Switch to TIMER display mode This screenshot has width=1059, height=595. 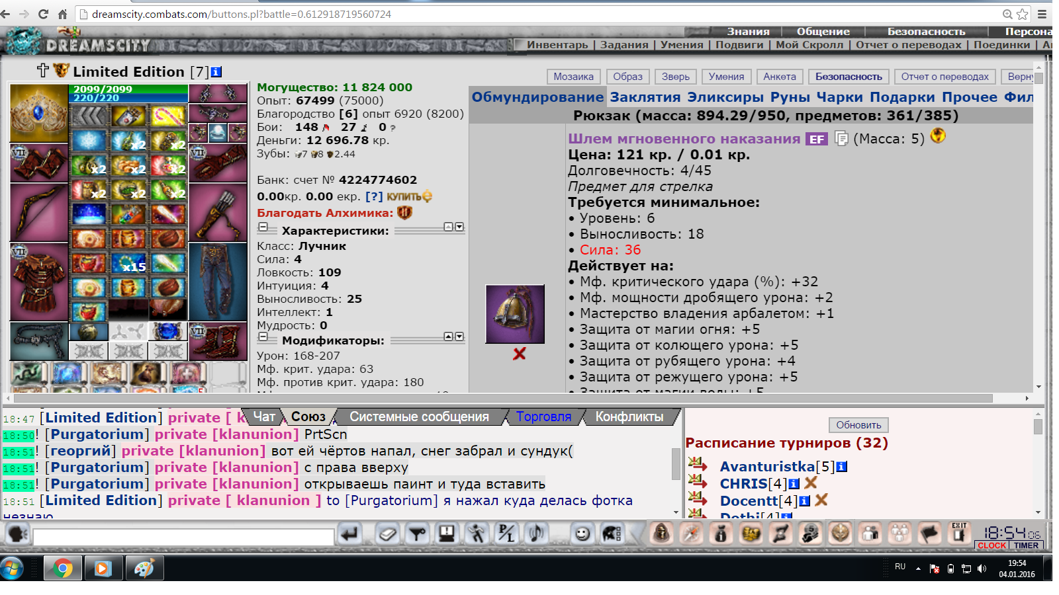click(x=1026, y=545)
